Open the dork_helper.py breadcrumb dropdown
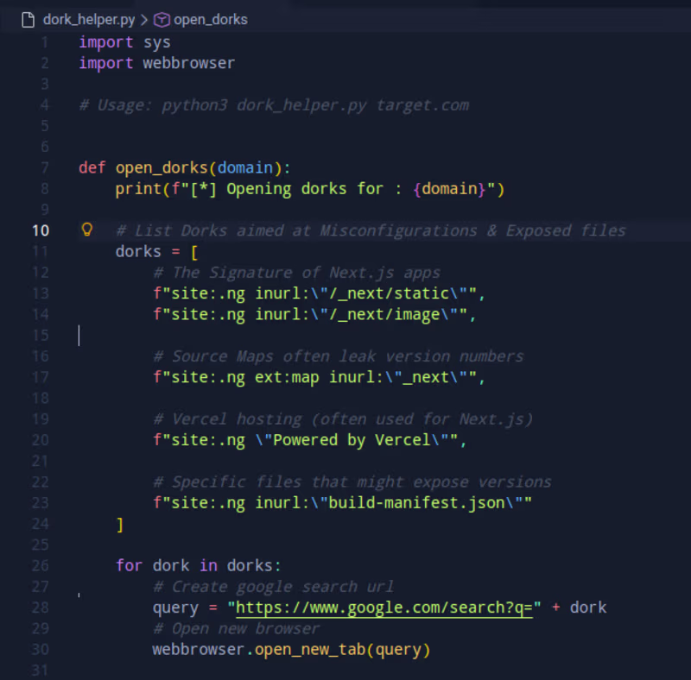Screen dimensions: 691x680 (x=86, y=19)
